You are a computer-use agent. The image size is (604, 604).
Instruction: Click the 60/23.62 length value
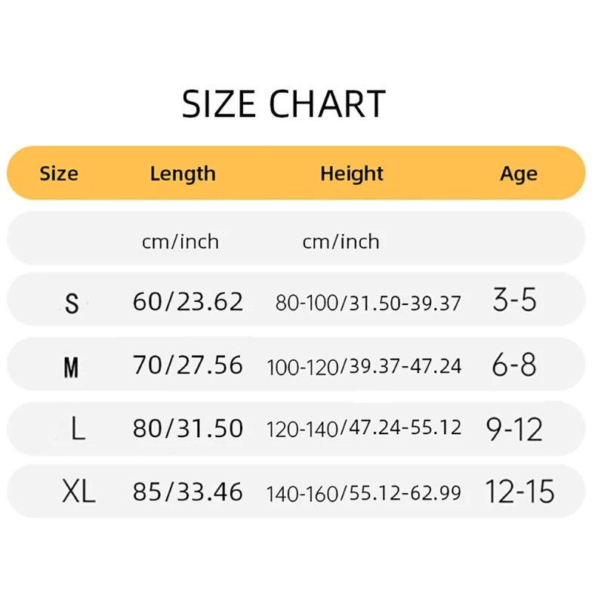(188, 301)
